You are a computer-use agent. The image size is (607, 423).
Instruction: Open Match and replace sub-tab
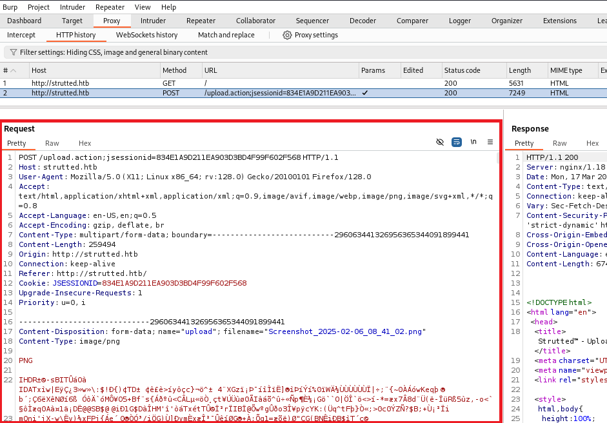click(226, 35)
